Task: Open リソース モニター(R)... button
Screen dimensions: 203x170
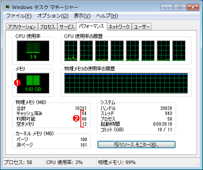Action: click(136, 145)
